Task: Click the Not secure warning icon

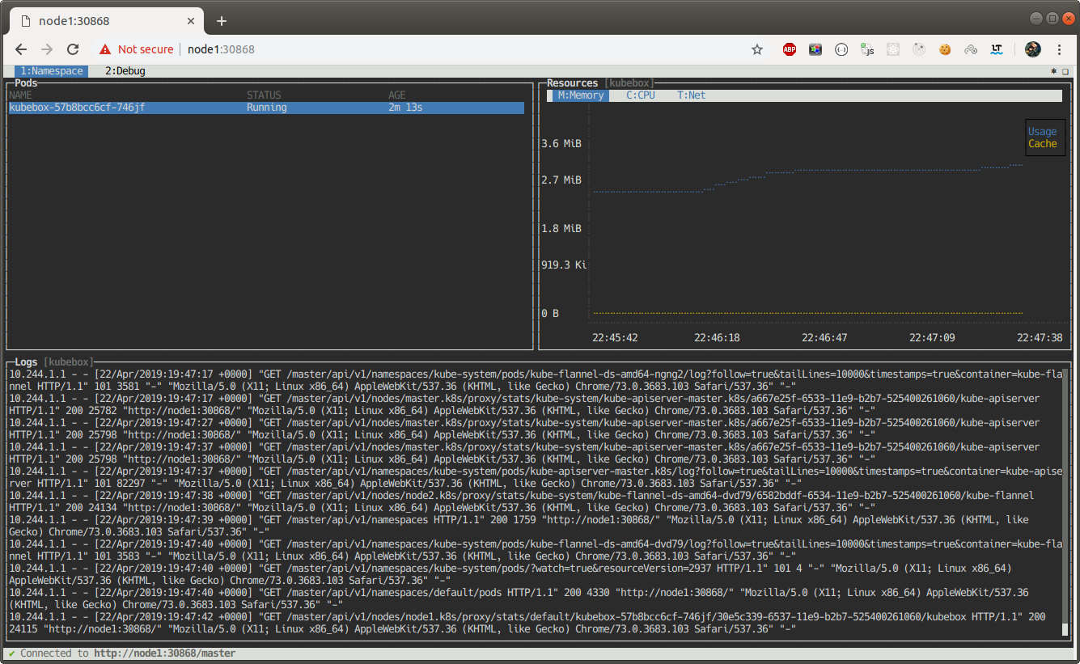Action: point(105,49)
